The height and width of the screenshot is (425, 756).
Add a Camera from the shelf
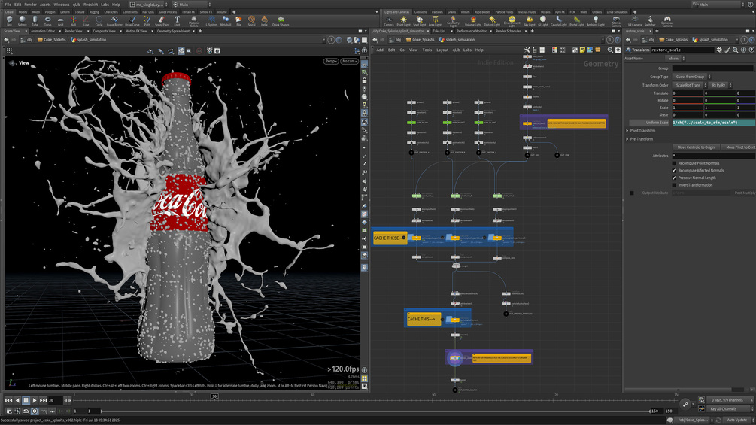388,21
